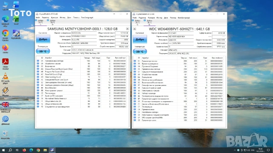Screen dimensions: 273x153
Task: Open Език(Language) menu in Samsung window
Action: [87, 17]
